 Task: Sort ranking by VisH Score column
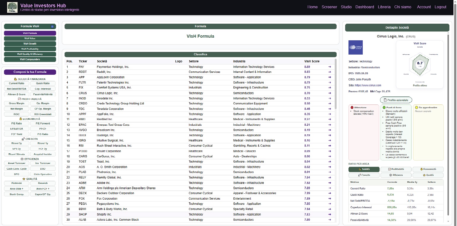click(312, 61)
